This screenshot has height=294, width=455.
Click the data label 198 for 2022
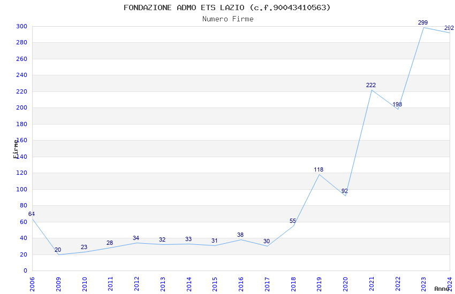[x=397, y=104]
